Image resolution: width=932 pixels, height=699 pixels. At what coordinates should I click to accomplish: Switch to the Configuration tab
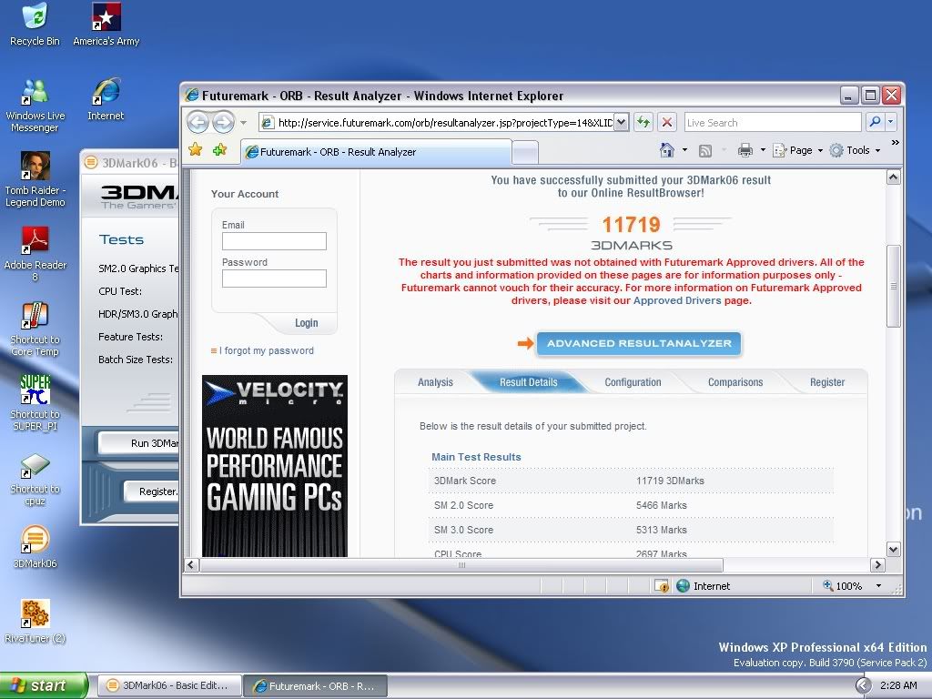(633, 382)
